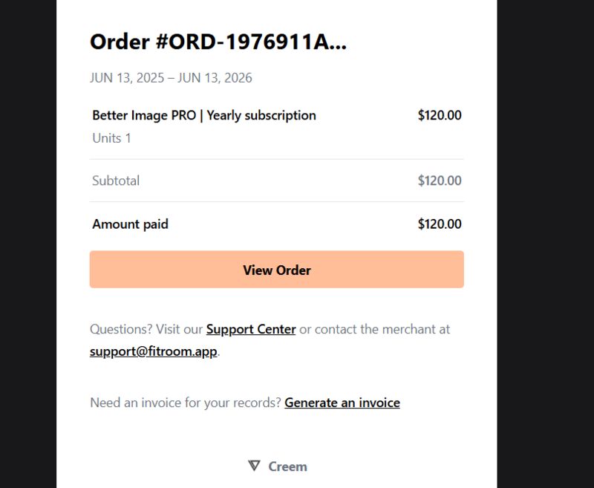Click the Amount paid label

point(131,224)
